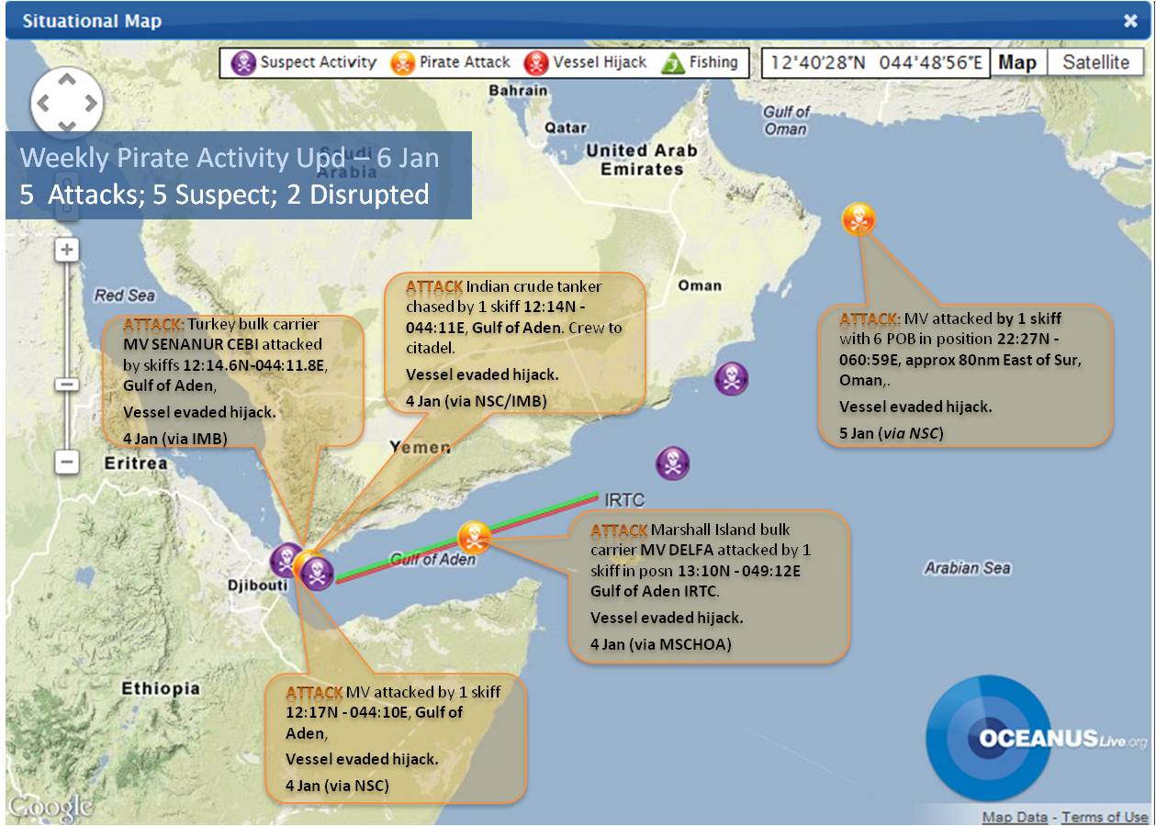Pan the map up with the top arrow
This screenshot has height=826, width=1156.
66,81
